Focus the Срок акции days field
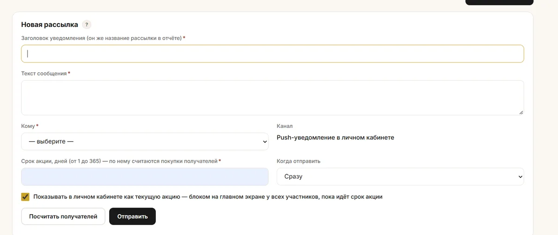 coord(145,177)
